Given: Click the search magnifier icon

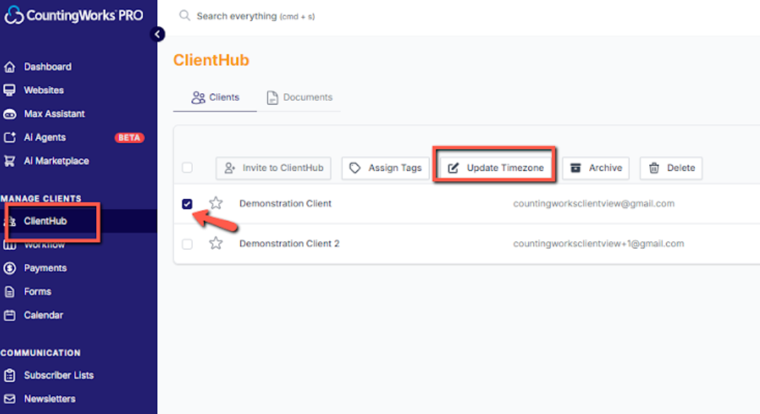Looking at the screenshot, I should click(184, 16).
